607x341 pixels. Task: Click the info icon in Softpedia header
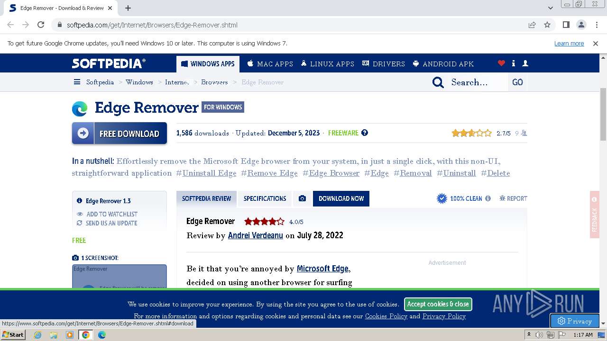pyautogui.click(x=514, y=63)
